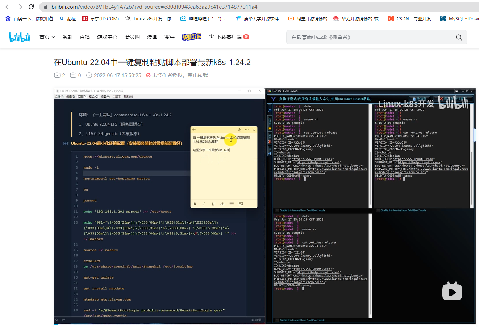Screen dimensions: 479x327
Task: Click the master terminal's vertical scrollbar
Action: [371, 156]
